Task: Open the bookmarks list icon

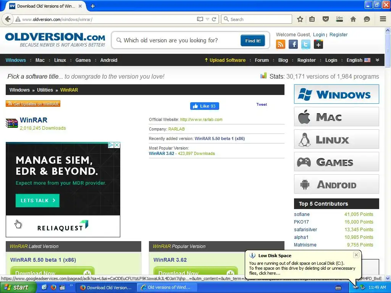Action: [312, 19]
